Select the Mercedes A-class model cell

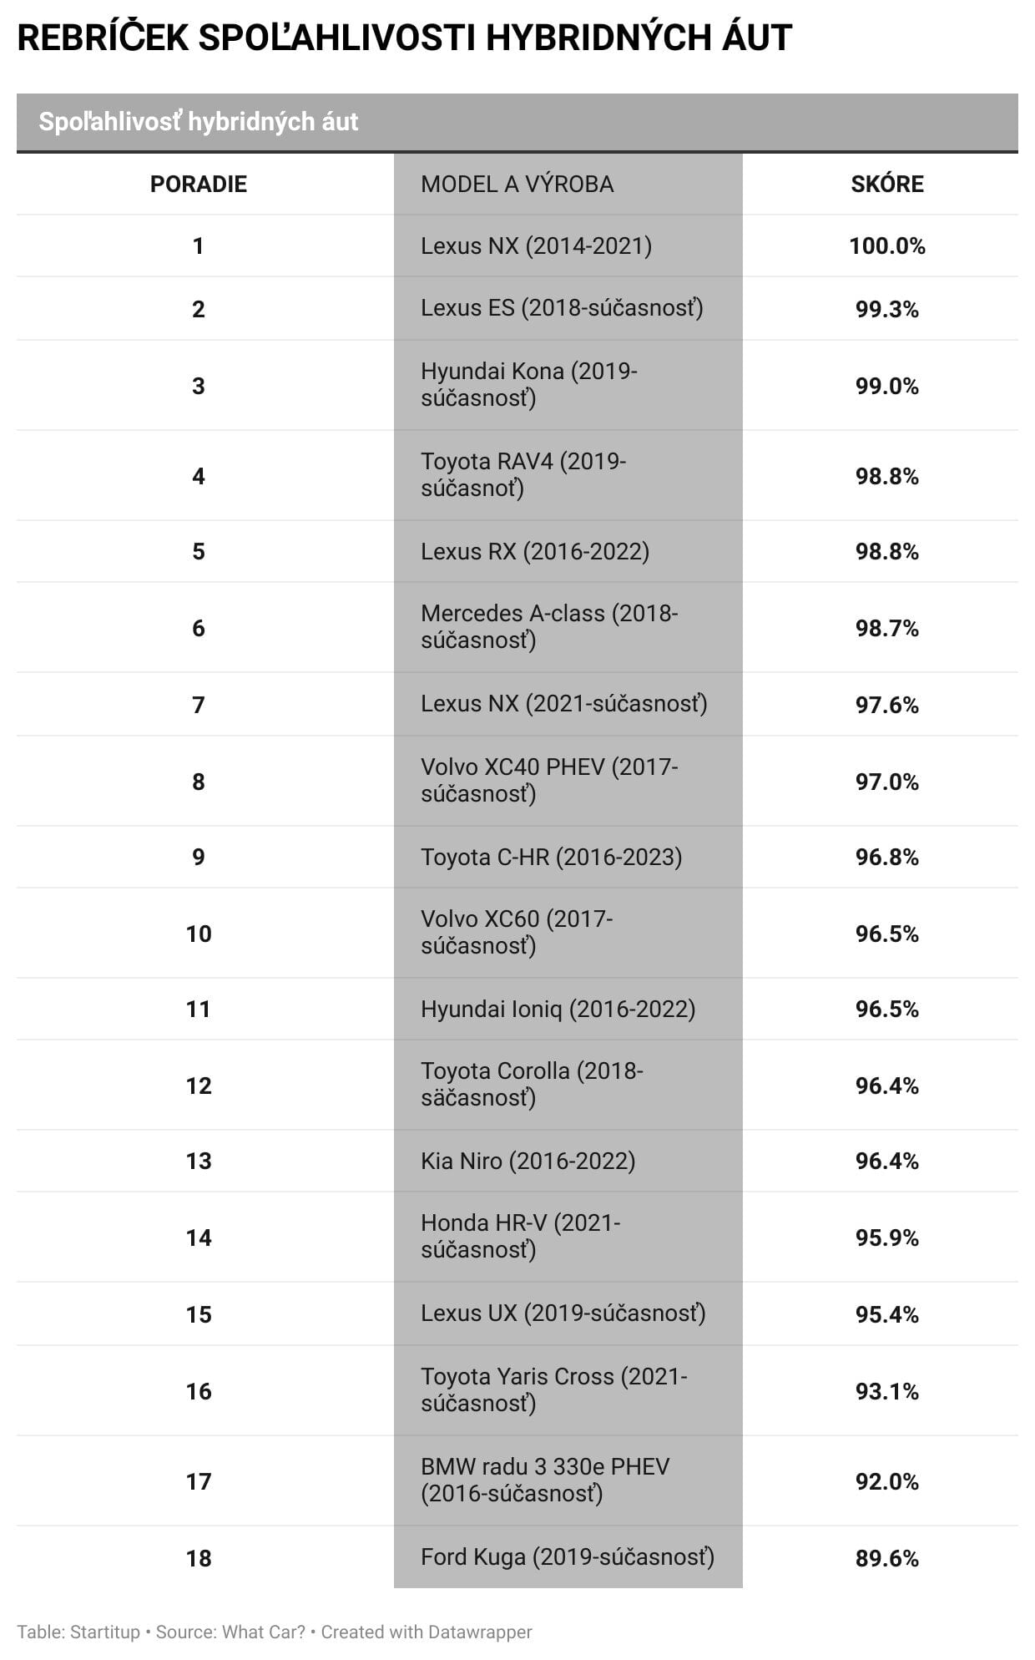(x=548, y=626)
